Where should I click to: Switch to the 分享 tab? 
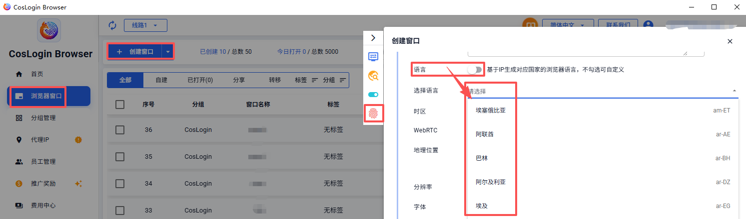point(239,80)
